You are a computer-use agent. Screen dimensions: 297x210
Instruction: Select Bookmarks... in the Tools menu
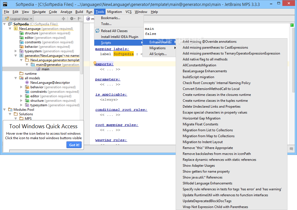[119, 18]
